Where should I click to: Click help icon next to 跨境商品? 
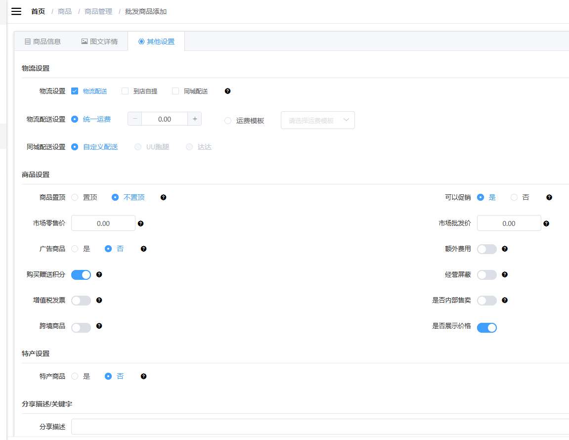coord(99,326)
